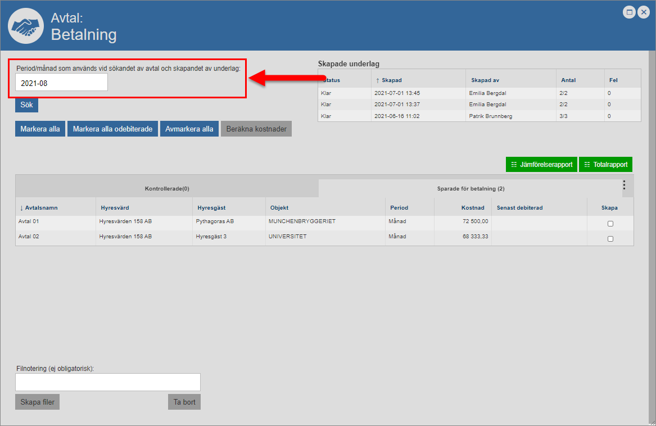This screenshot has width=656, height=426.
Task: Click Avmarkera alla to deselect
Action: tap(189, 129)
